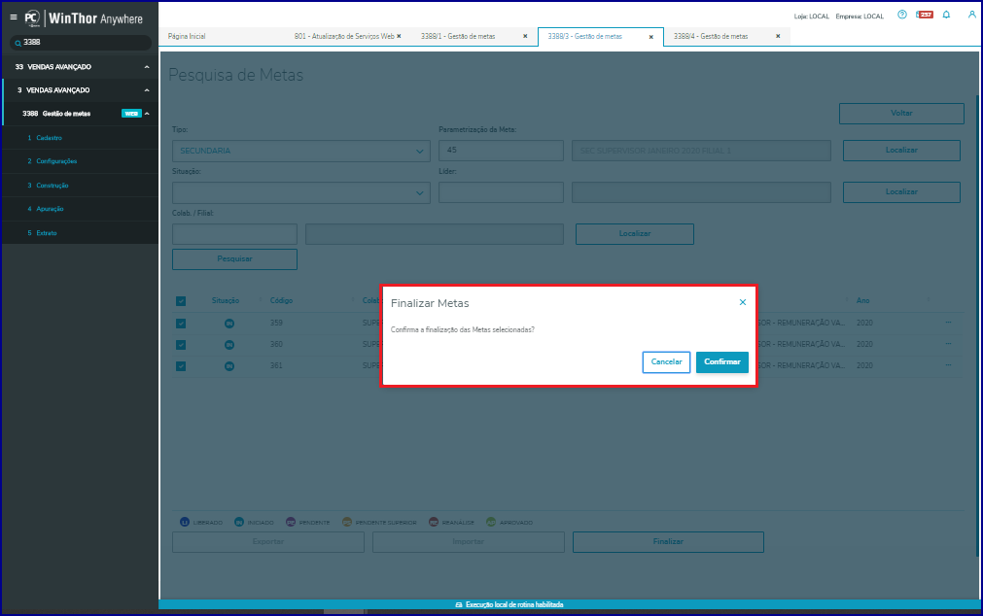Open the hamburger menu in the header
Screen dimensions: 983x616
click(x=14, y=17)
